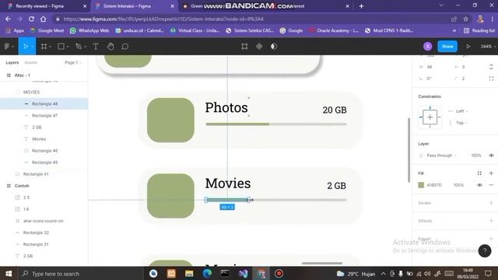Open the Help question mark button
This screenshot has height=280, width=498.
pos(485,250)
